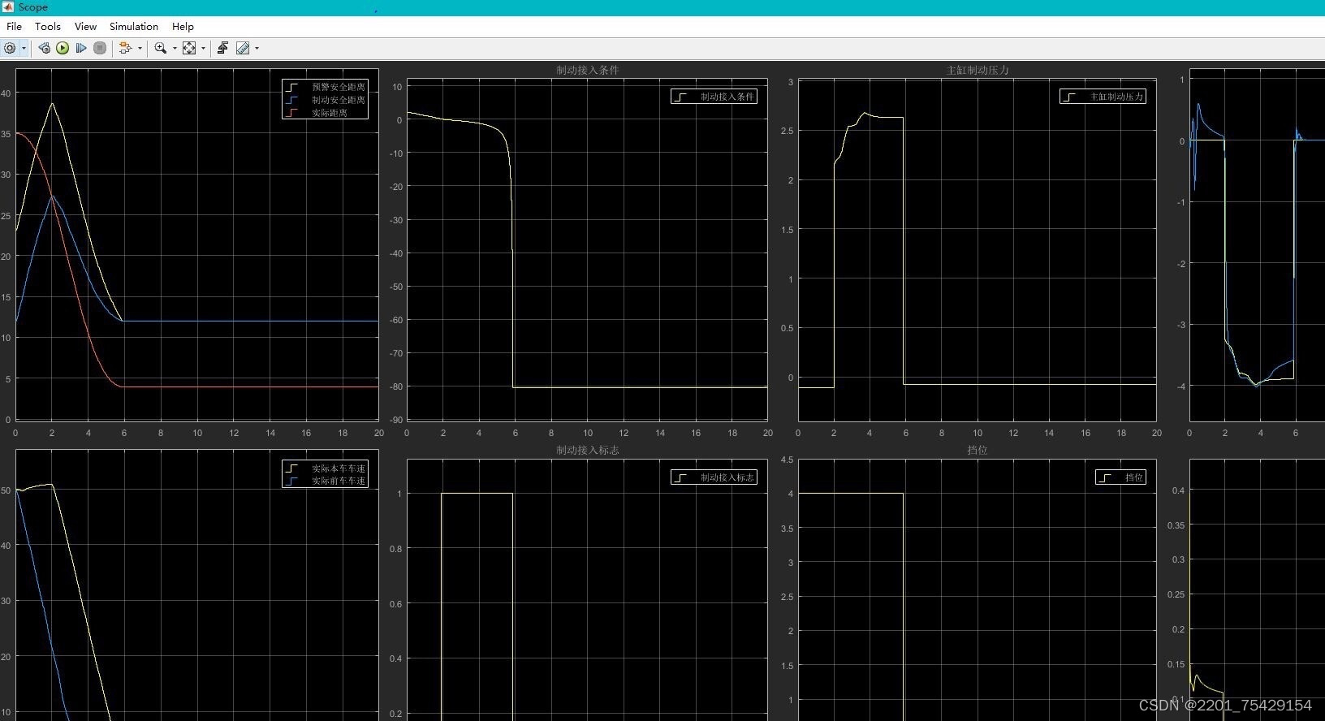Screen dimensions: 1325x721
Task: Open the Tools menu
Action: coord(48,26)
